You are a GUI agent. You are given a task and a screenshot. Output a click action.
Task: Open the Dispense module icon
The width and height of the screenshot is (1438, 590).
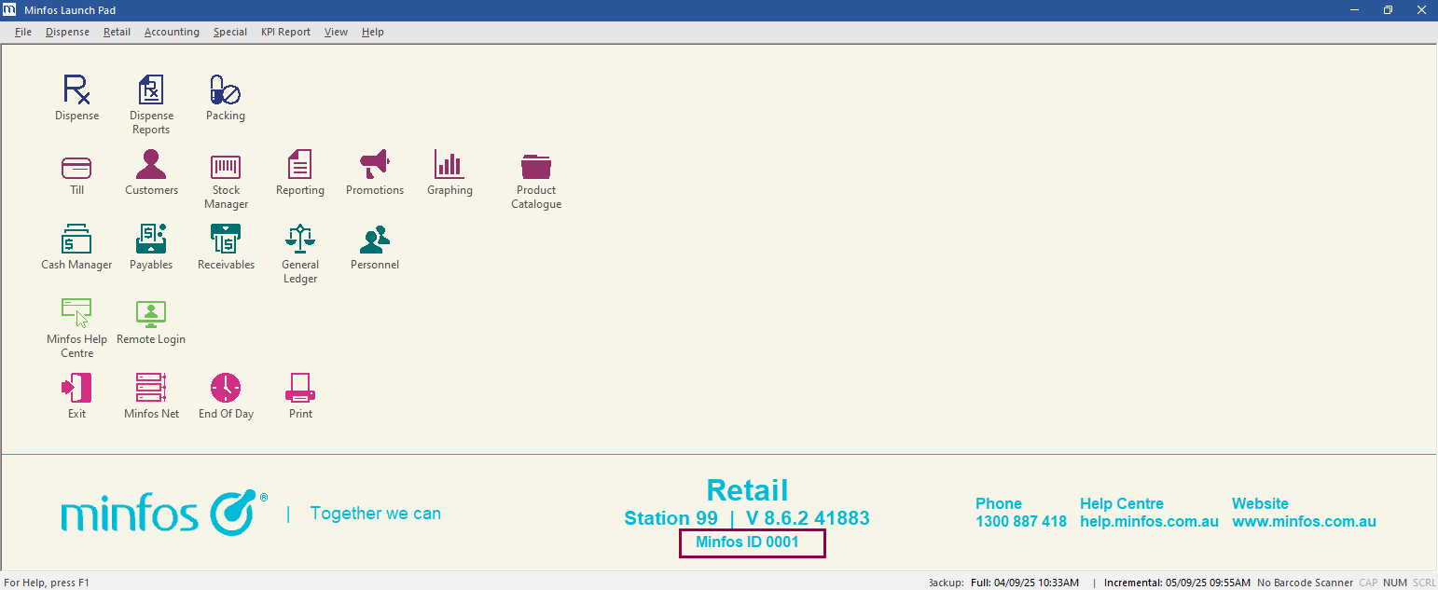pos(76,89)
